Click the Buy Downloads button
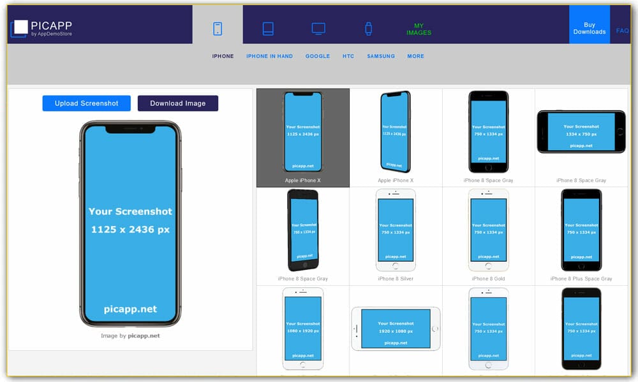 [589, 29]
